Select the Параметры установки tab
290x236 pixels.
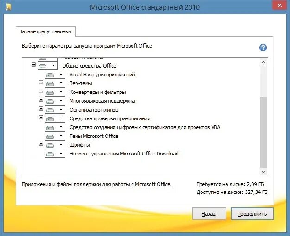click(x=45, y=31)
